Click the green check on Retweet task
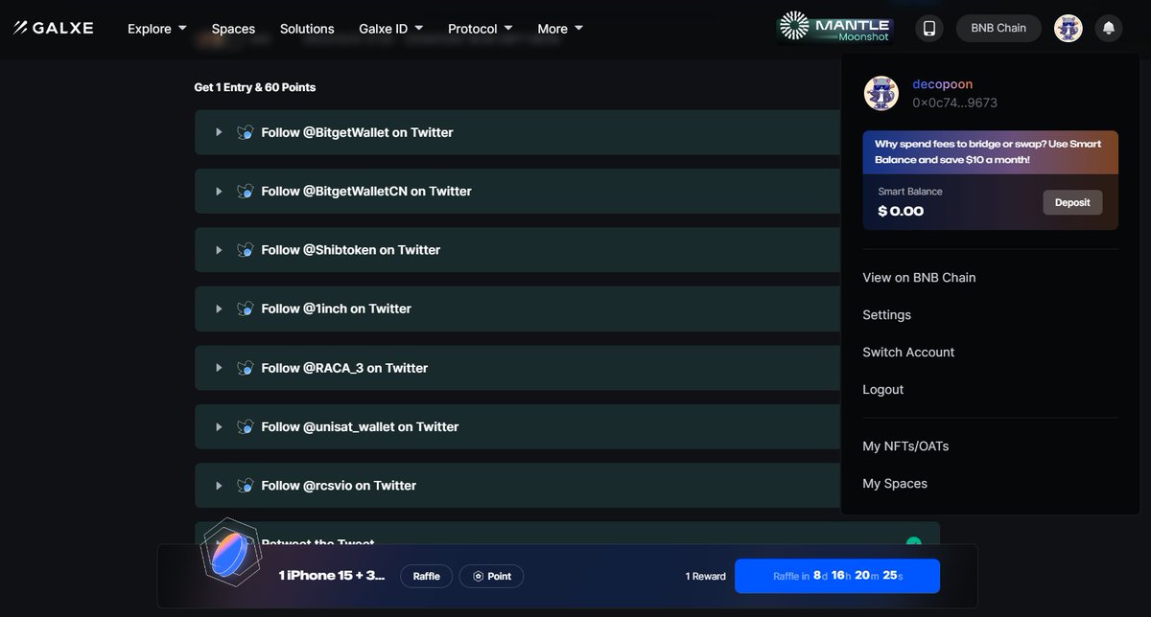This screenshot has width=1151, height=617. 913,543
